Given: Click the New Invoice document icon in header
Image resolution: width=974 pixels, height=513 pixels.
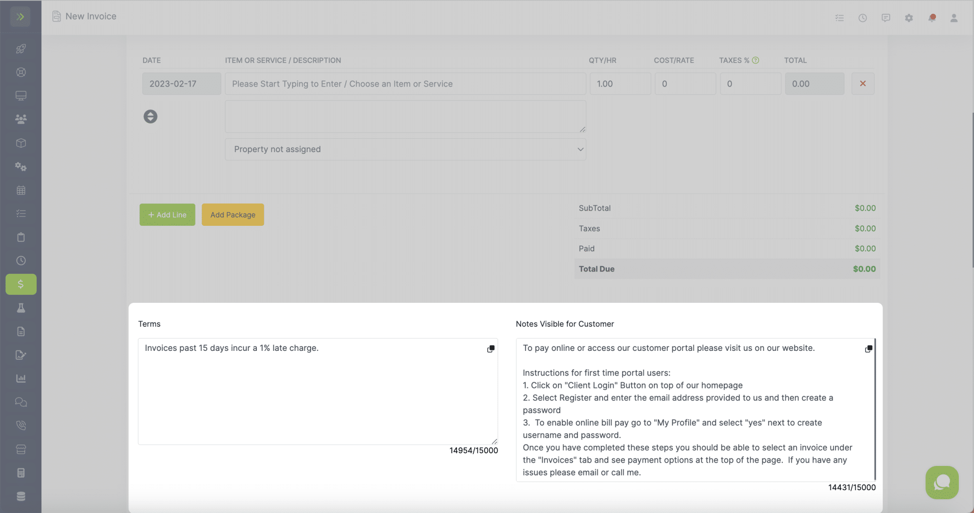Looking at the screenshot, I should pos(56,16).
